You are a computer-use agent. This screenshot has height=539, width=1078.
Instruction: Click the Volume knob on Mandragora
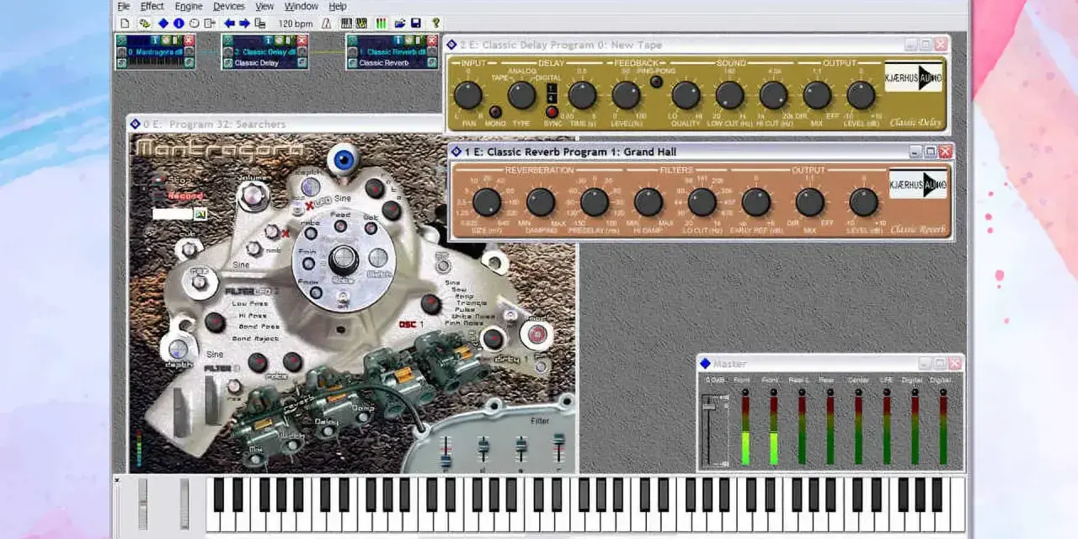coord(253,195)
